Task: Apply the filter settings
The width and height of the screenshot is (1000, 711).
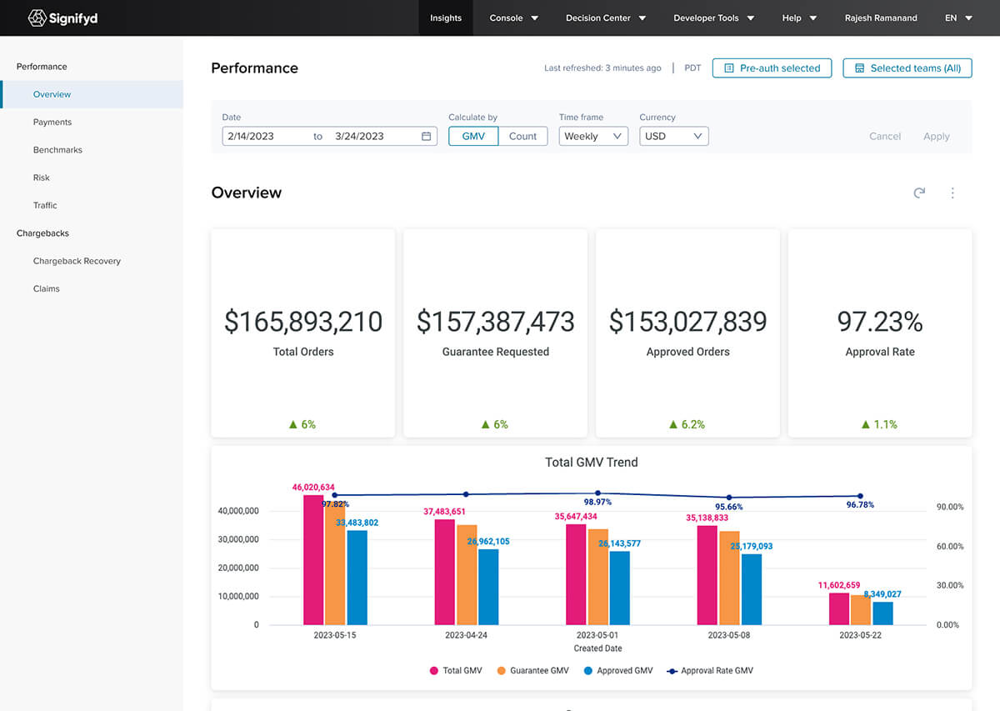Action: click(x=936, y=135)
